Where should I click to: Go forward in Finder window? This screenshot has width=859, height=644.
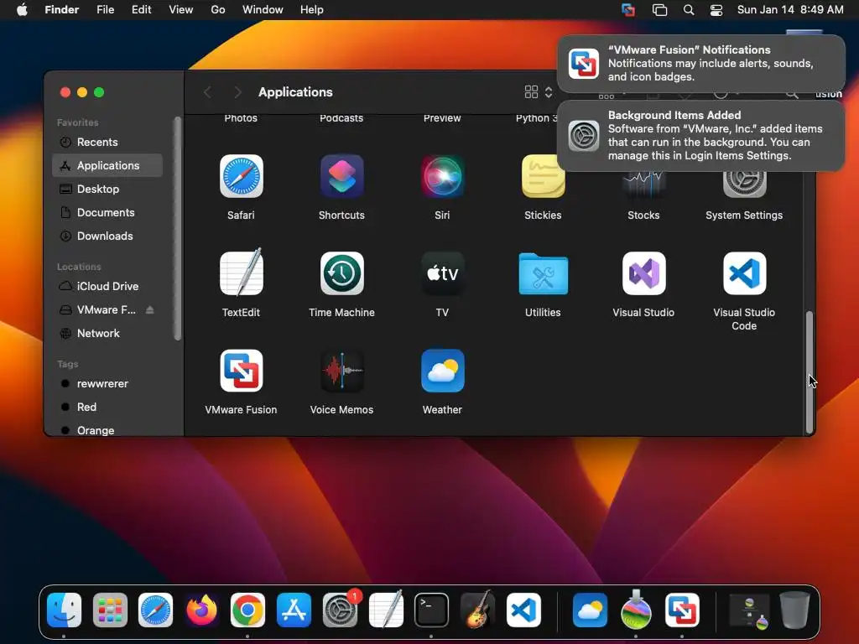tap(237, 92)
